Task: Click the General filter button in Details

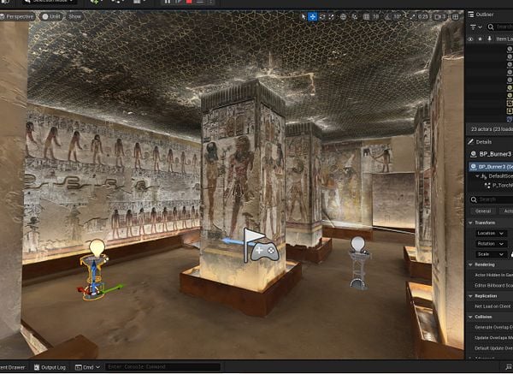Action: [483, 211]
